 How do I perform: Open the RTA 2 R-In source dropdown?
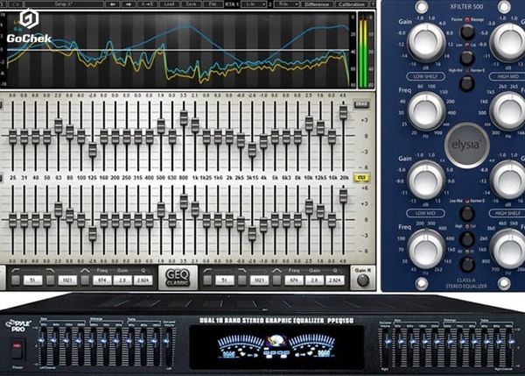coord(287,4)
